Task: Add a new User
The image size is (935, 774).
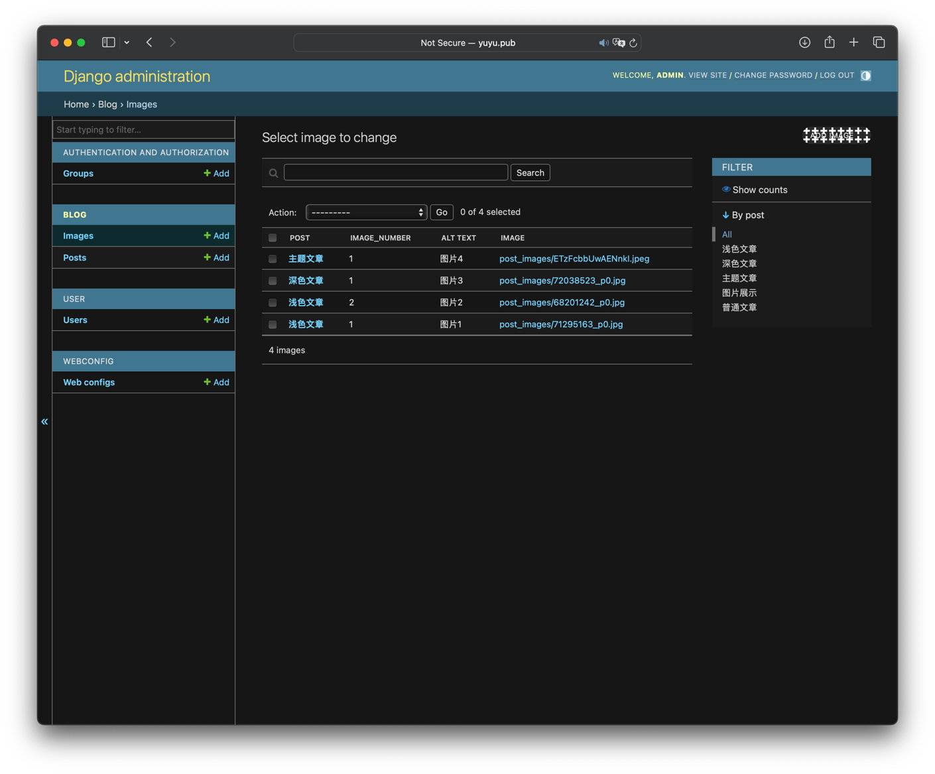Action: click(x=216, y=320)
